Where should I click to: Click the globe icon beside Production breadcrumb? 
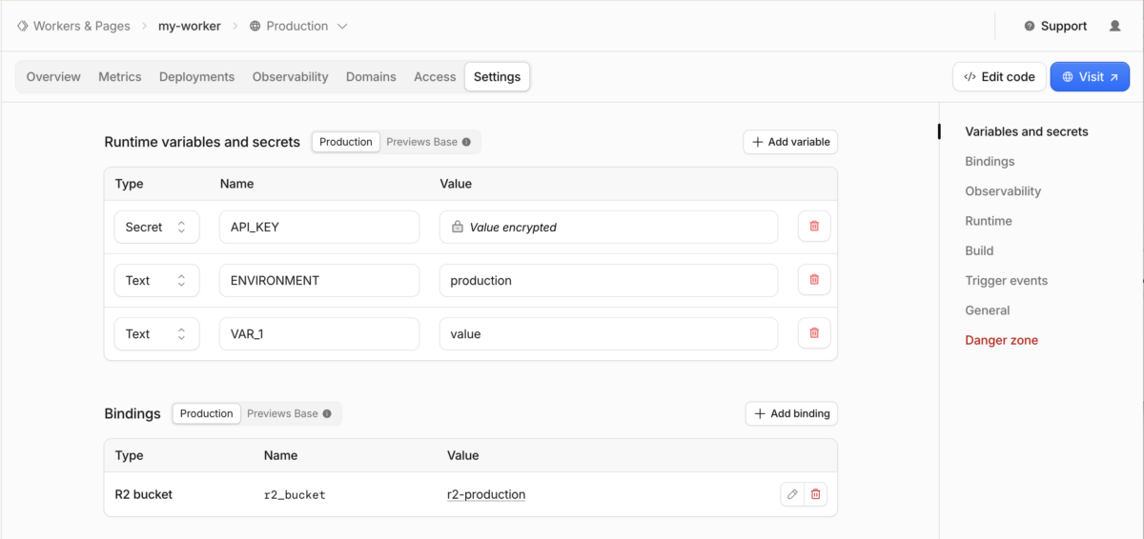(255, 26)
